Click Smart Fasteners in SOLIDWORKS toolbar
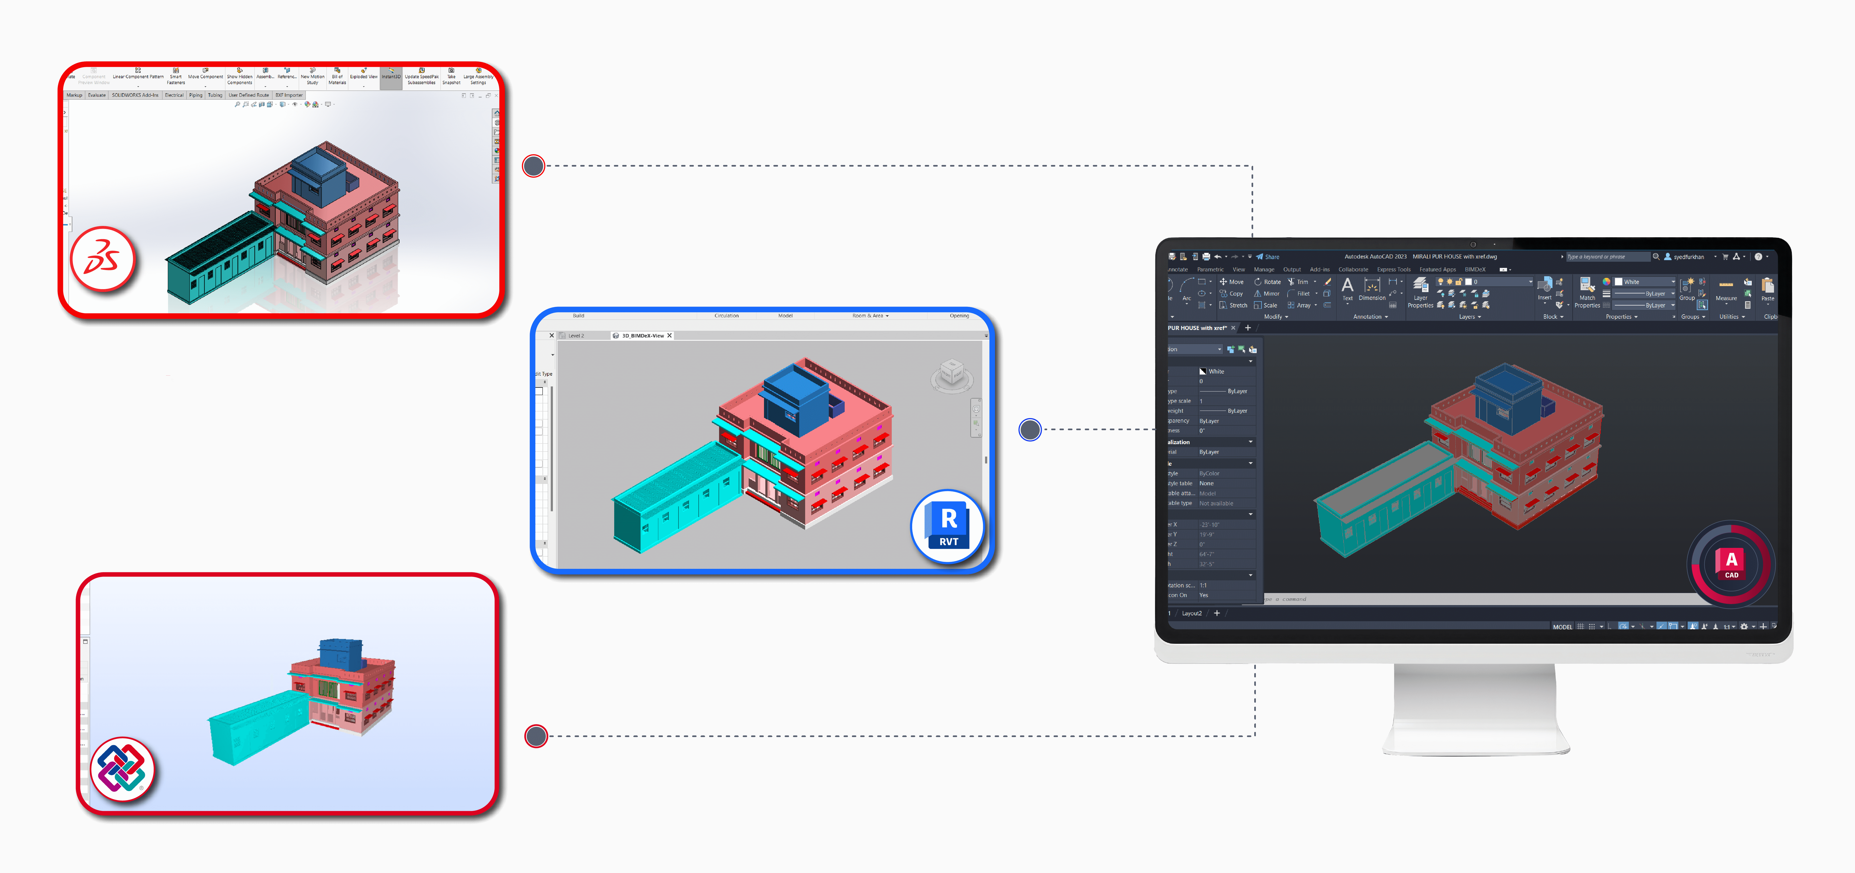 coord(176,76)
